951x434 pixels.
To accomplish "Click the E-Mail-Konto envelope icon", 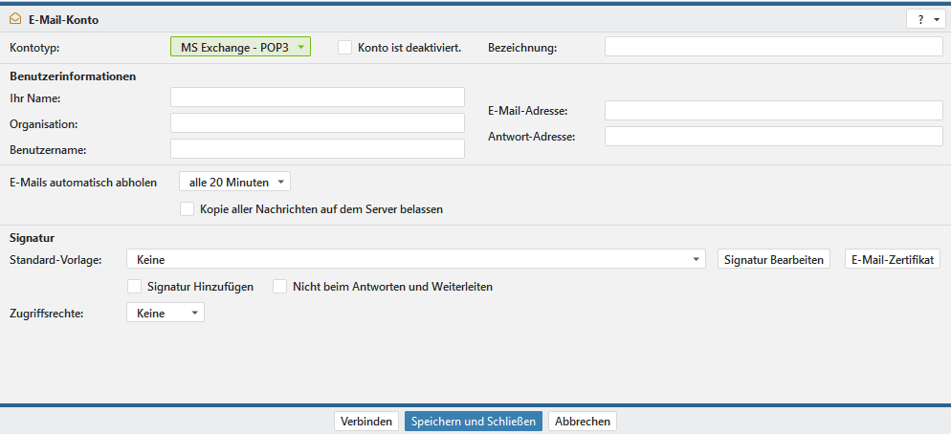I will click(15, 18).
